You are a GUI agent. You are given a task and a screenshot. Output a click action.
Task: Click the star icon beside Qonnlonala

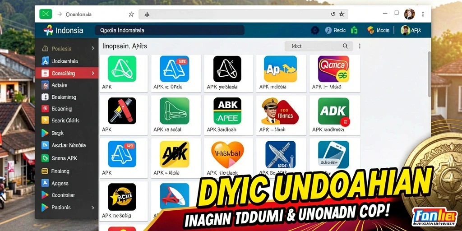coord(131,14)
